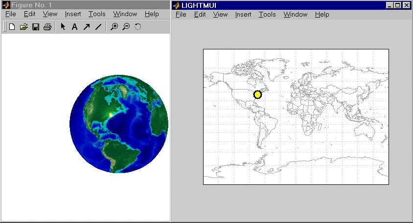
Task: Click the Open File folder icon
Action: pos(23,26)
